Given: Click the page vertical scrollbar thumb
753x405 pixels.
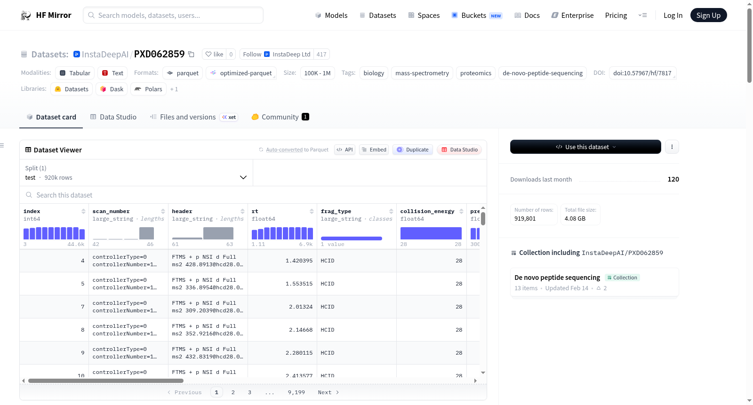Looking at the screenshot, I should click(749, 45).
